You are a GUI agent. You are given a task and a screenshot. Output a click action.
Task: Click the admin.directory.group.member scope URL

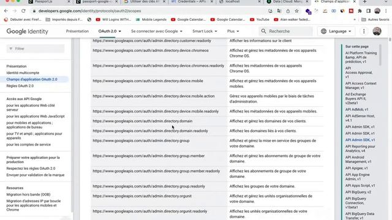tap(148, 156)
